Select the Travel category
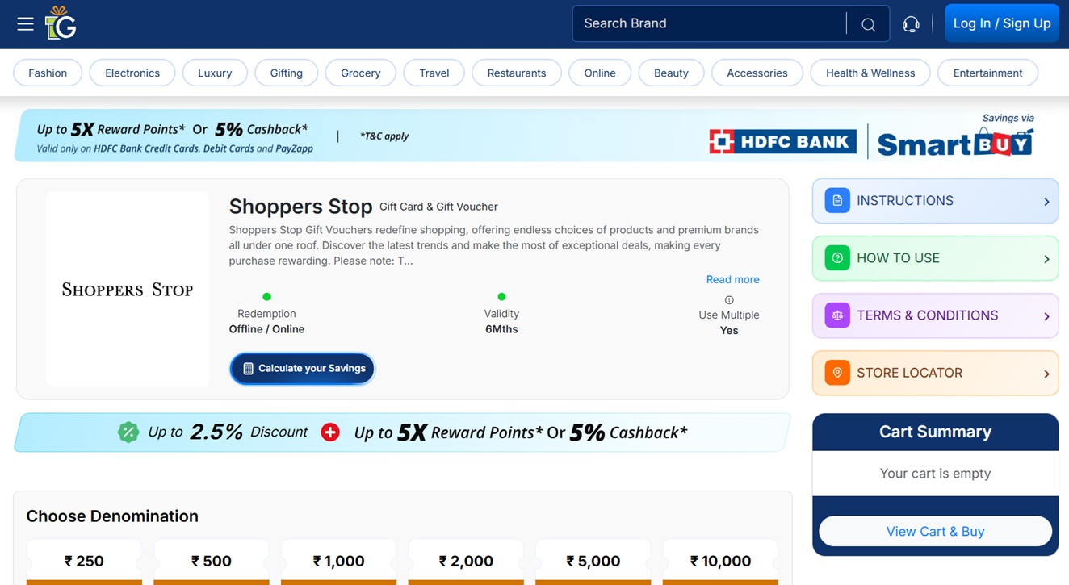This screenshot has width=1069, height=585. (x=434, y=73)
